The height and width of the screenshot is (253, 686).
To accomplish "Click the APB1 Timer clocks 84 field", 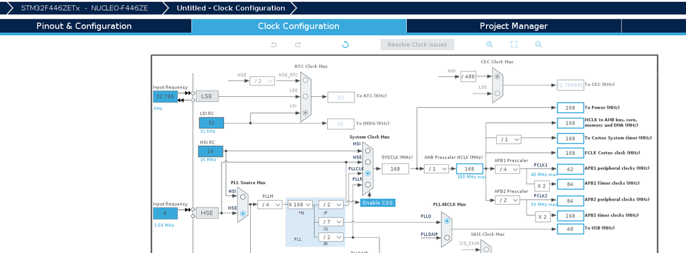I will pos(570,184).
